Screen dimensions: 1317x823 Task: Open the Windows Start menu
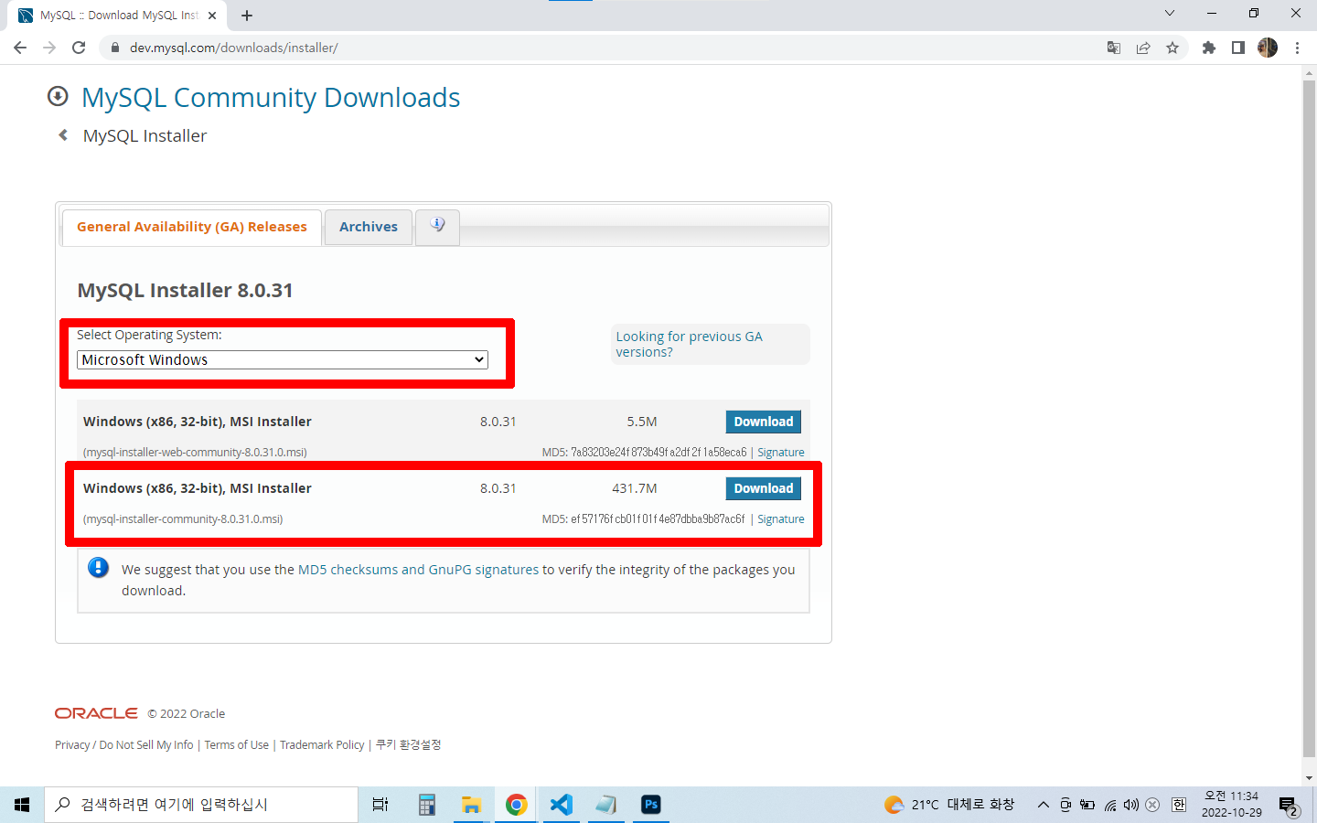(x=22, y=805)
